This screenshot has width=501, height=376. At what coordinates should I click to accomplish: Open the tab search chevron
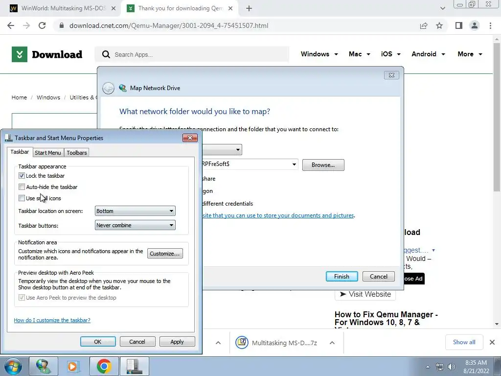[442, 8]
